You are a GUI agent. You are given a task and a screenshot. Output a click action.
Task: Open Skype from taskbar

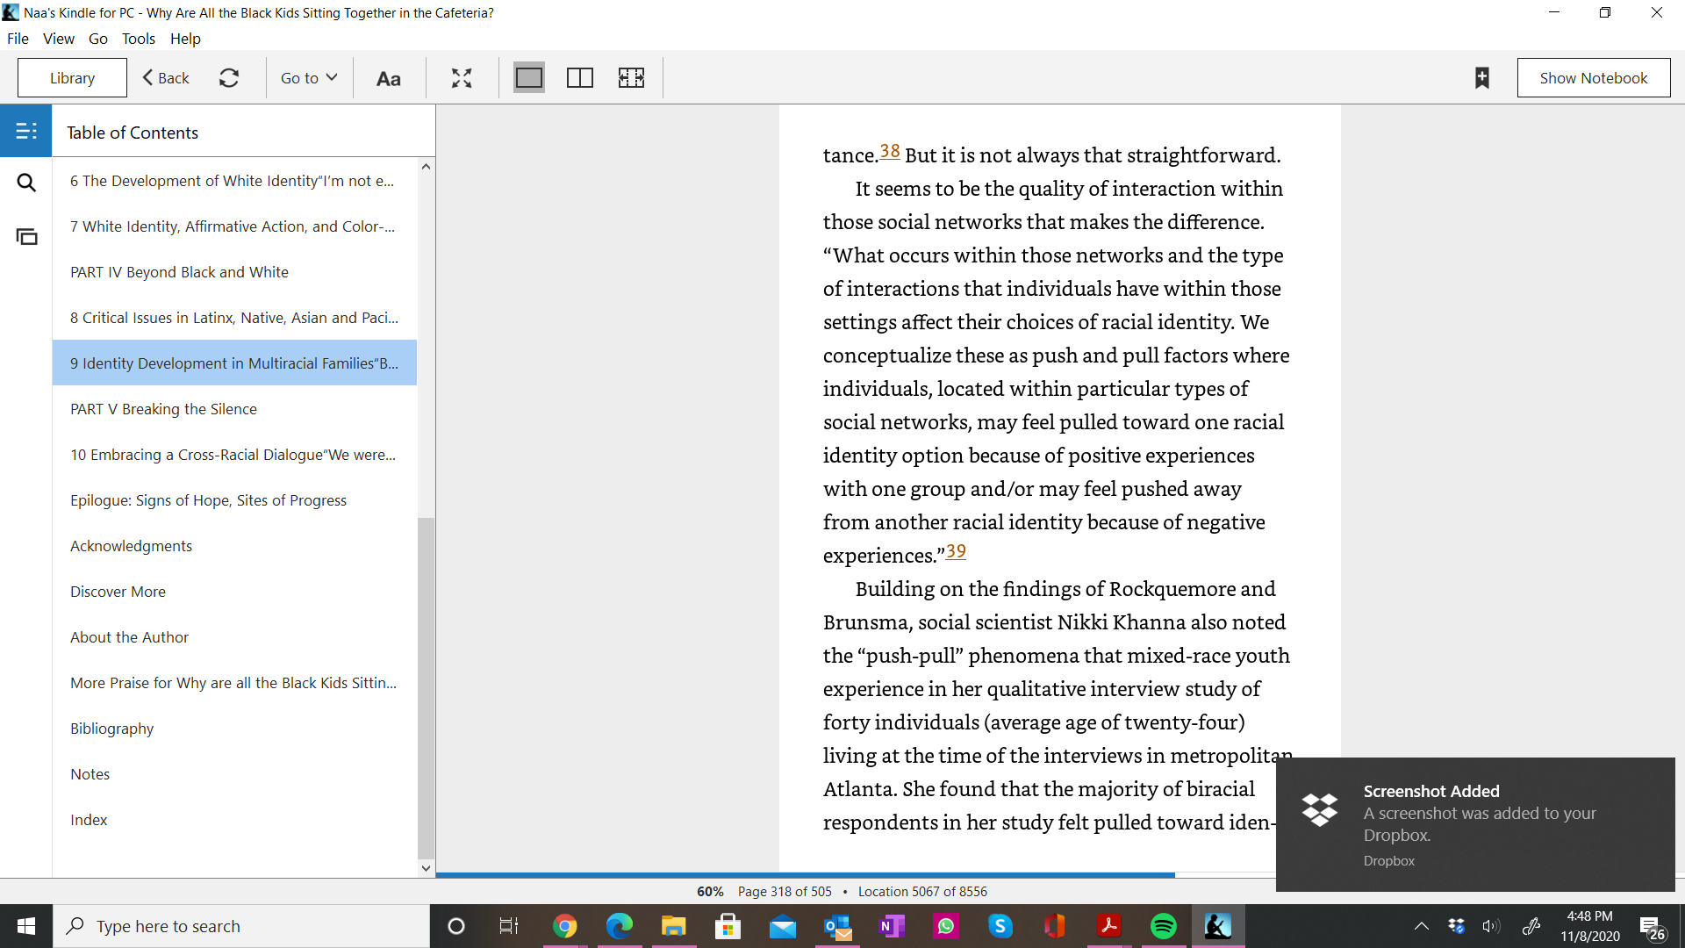tap(1000, 926)
